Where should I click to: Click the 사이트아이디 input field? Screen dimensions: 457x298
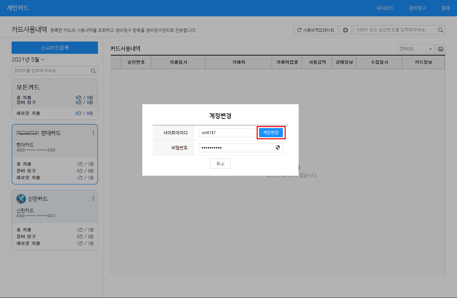pos(227,133)
